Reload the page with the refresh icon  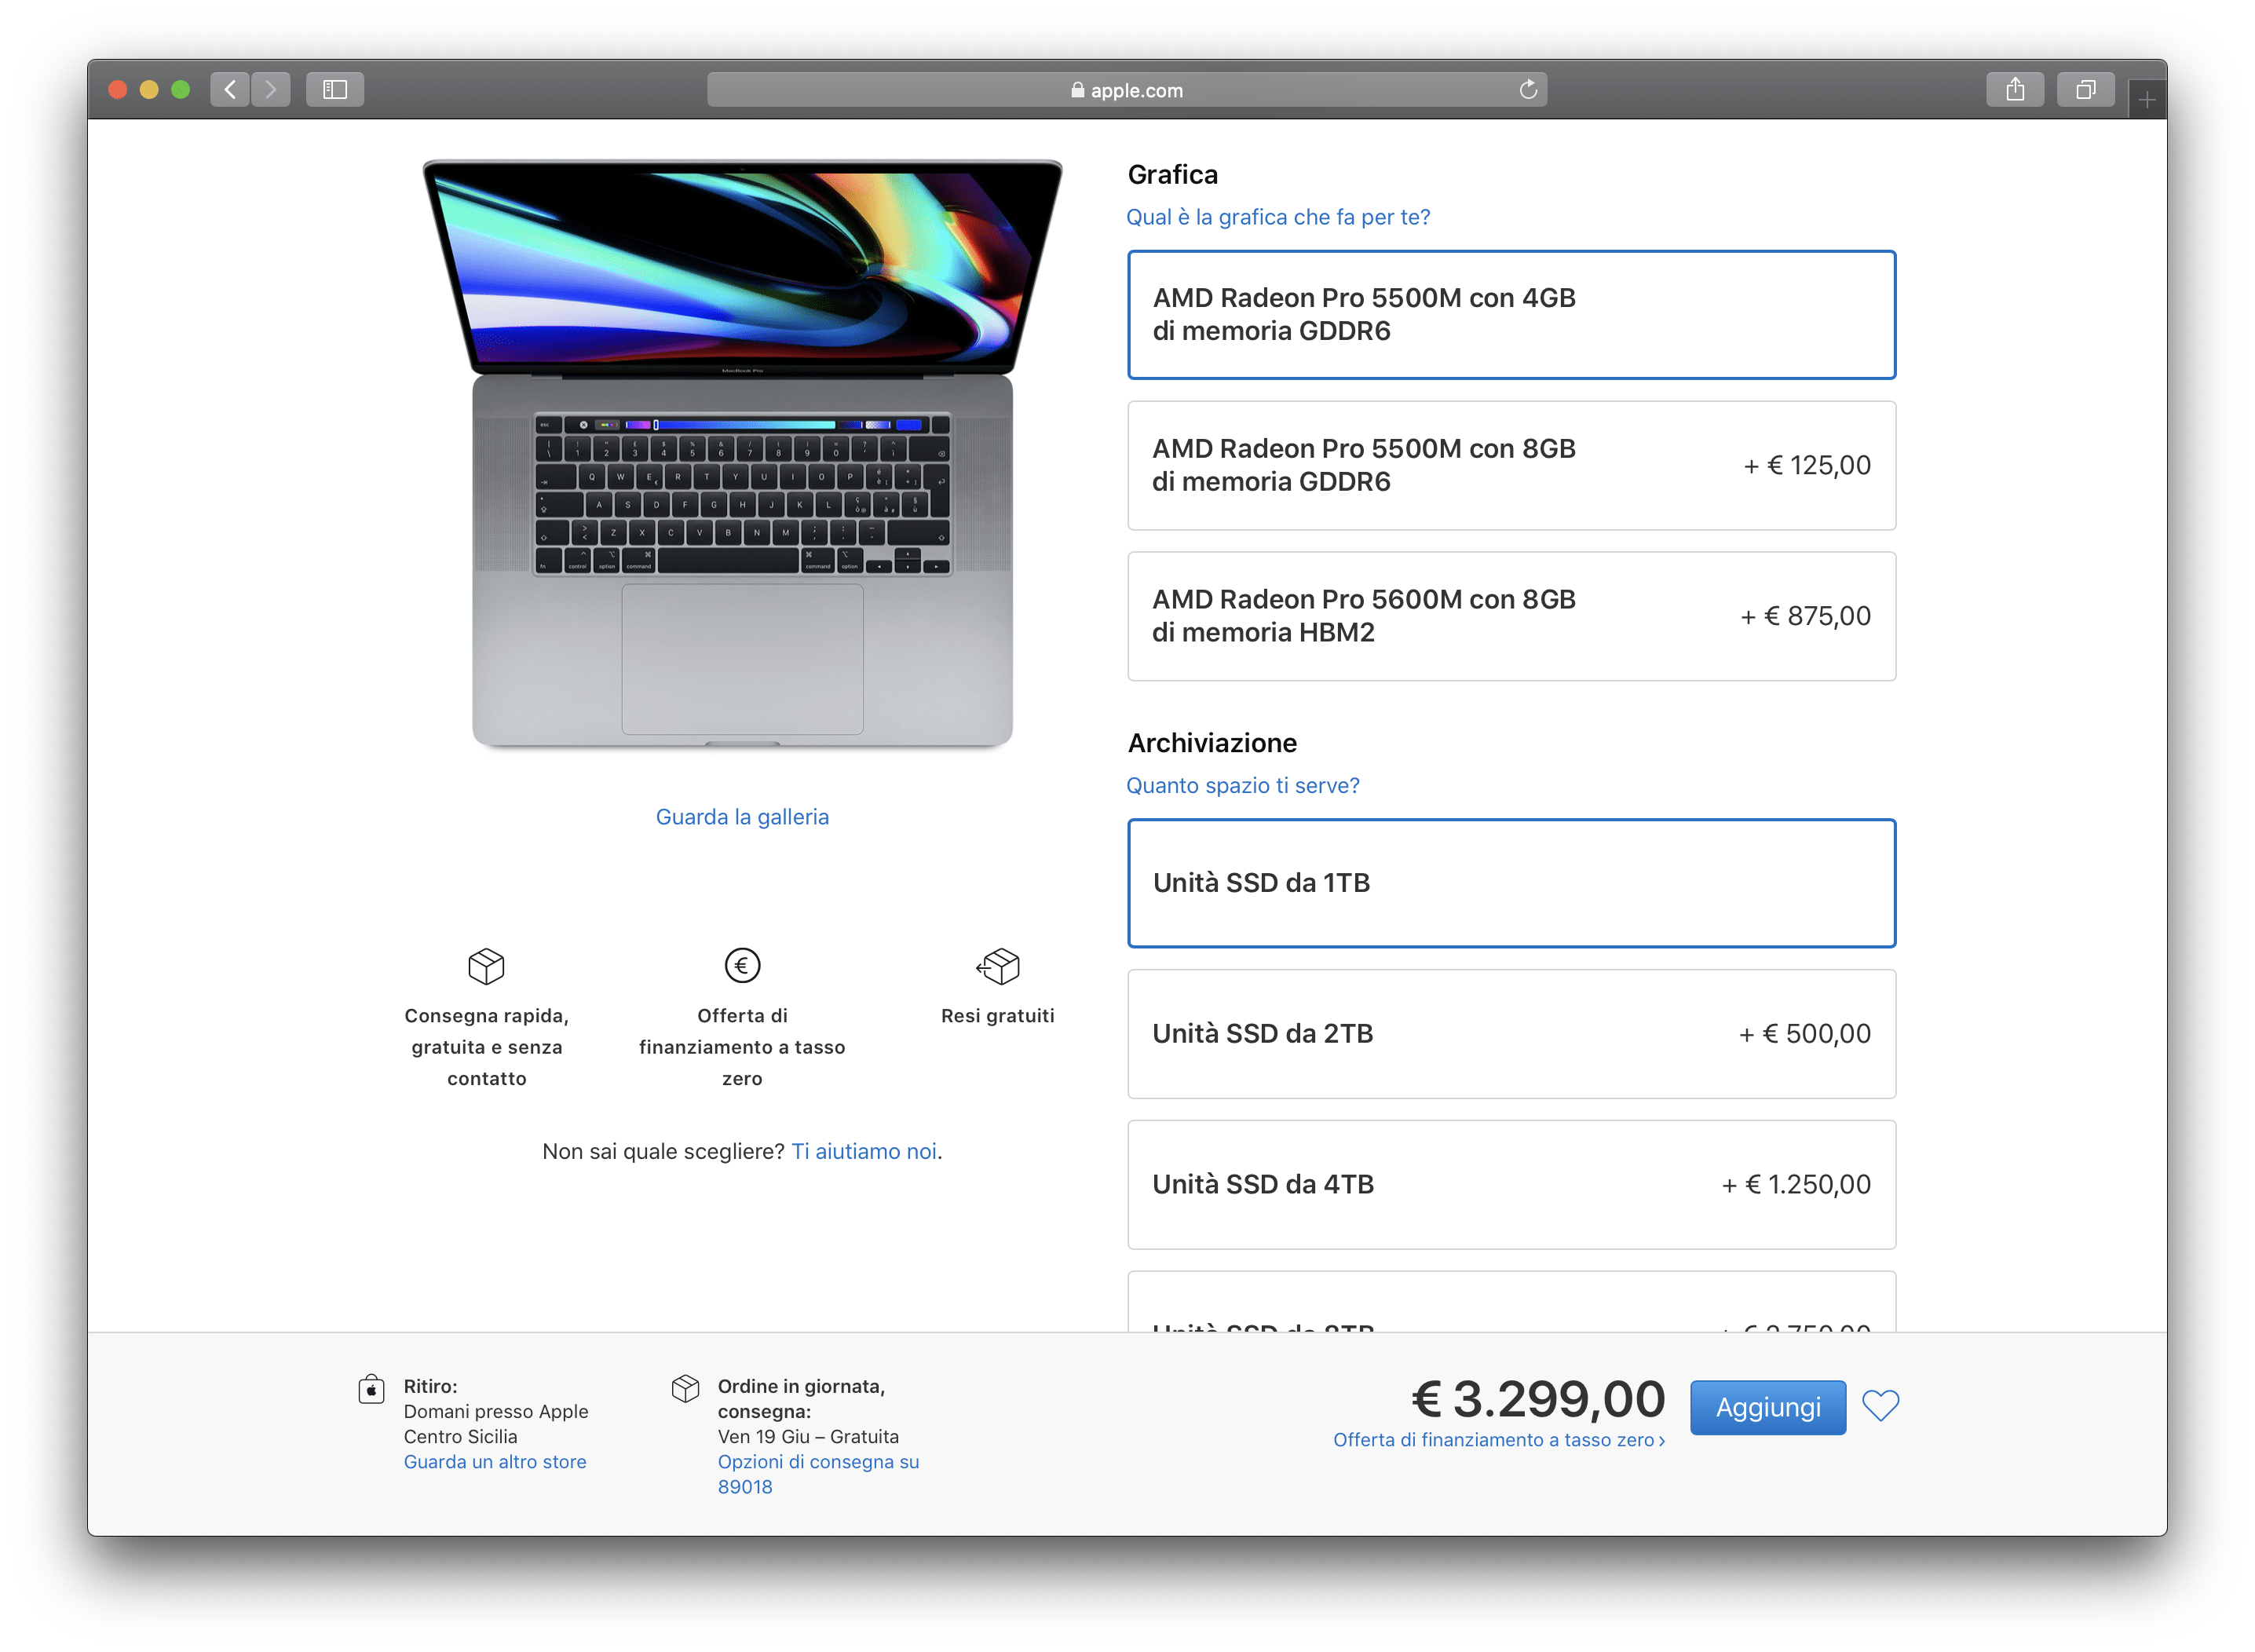1528,90
